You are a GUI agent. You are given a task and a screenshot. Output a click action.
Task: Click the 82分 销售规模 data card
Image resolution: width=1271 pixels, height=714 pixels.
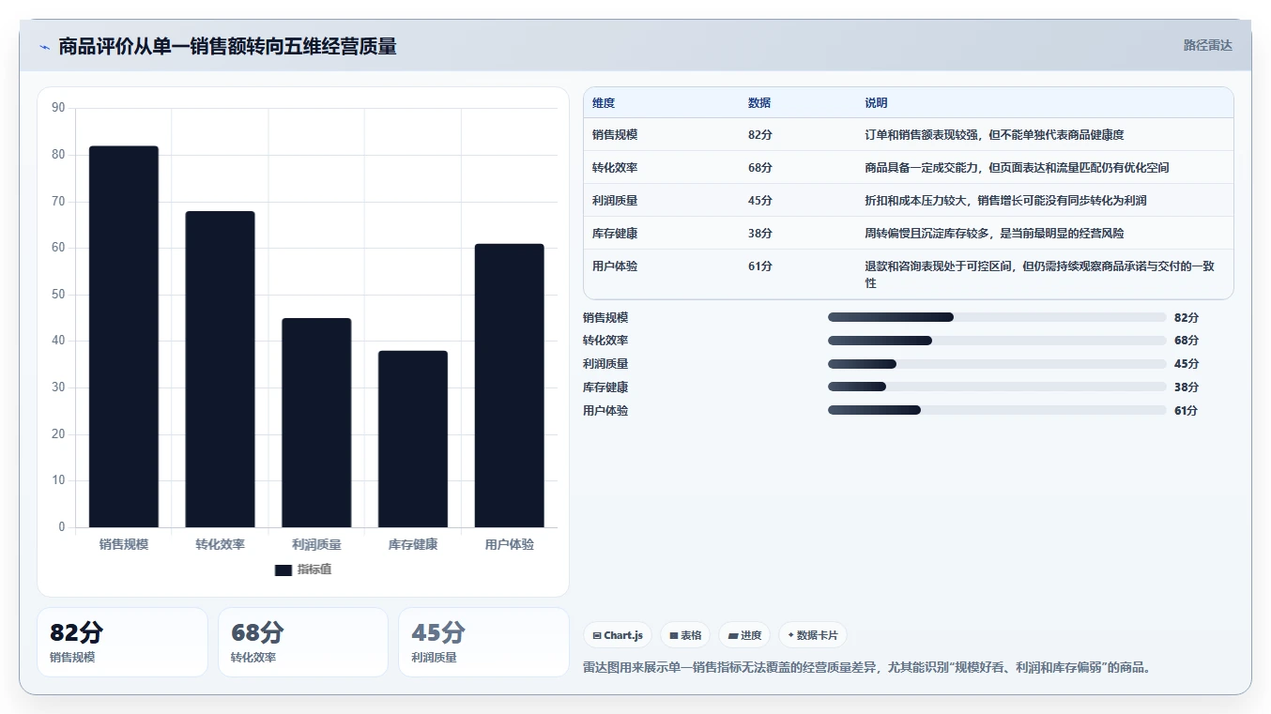(x=122, y=642)
